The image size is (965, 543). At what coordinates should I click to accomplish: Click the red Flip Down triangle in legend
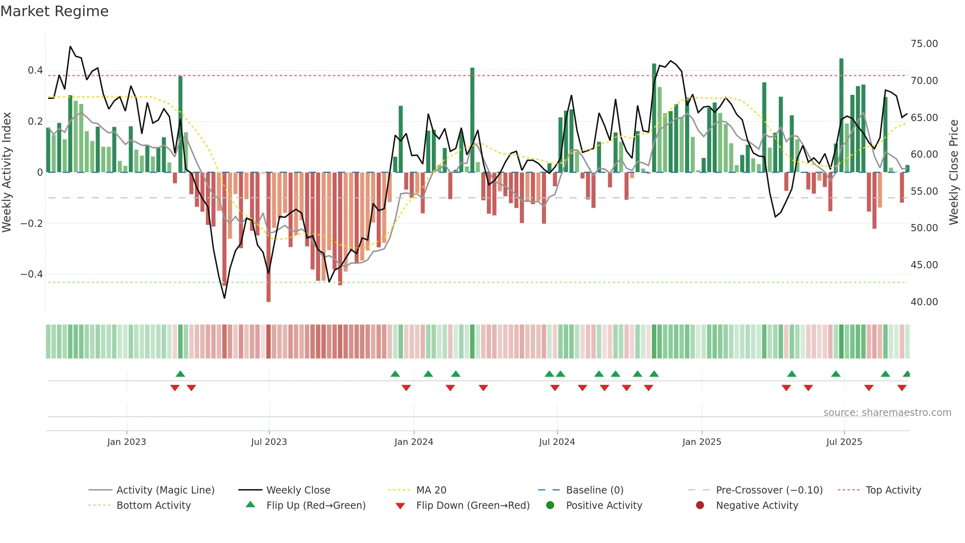click(x=400, y=506)
